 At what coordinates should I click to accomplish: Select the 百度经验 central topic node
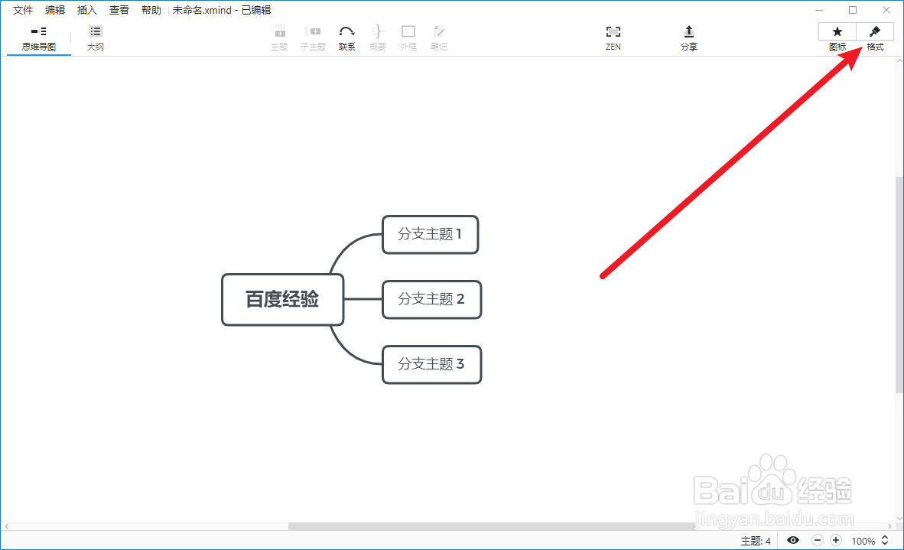click(x=282, y=300)
